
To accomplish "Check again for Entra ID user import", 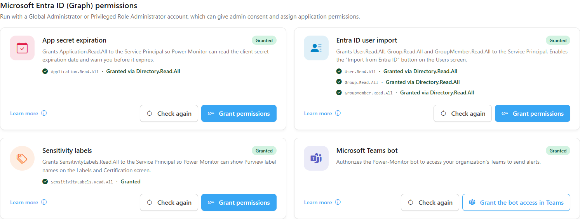I will click(463, 113).
